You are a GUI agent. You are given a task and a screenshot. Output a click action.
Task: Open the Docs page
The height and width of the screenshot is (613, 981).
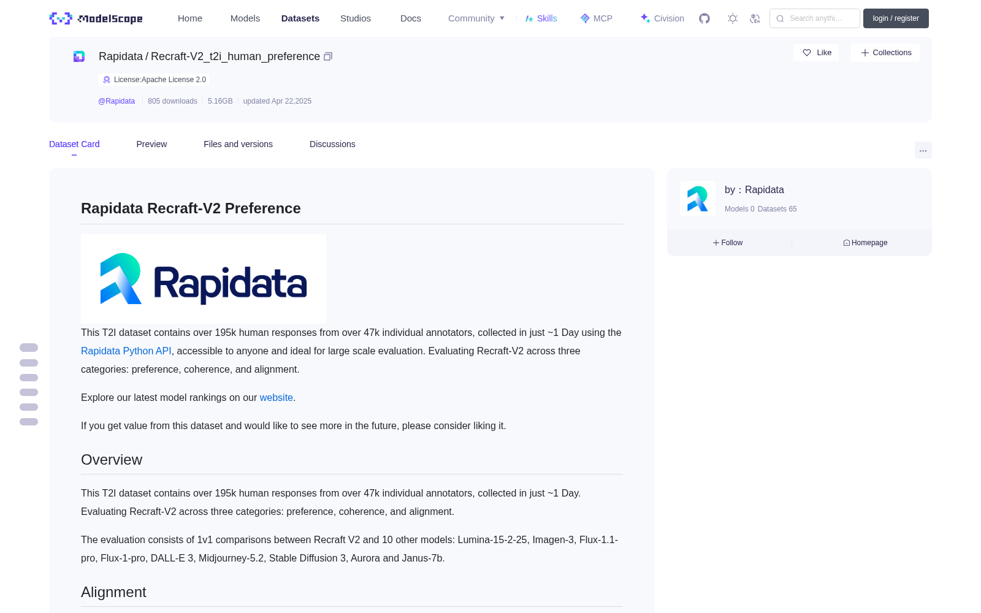tap(411, 18)
